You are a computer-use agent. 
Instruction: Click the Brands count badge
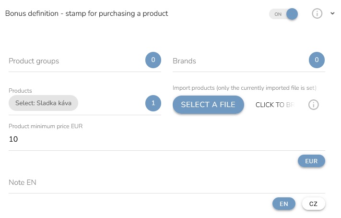[x=317, y=61]
